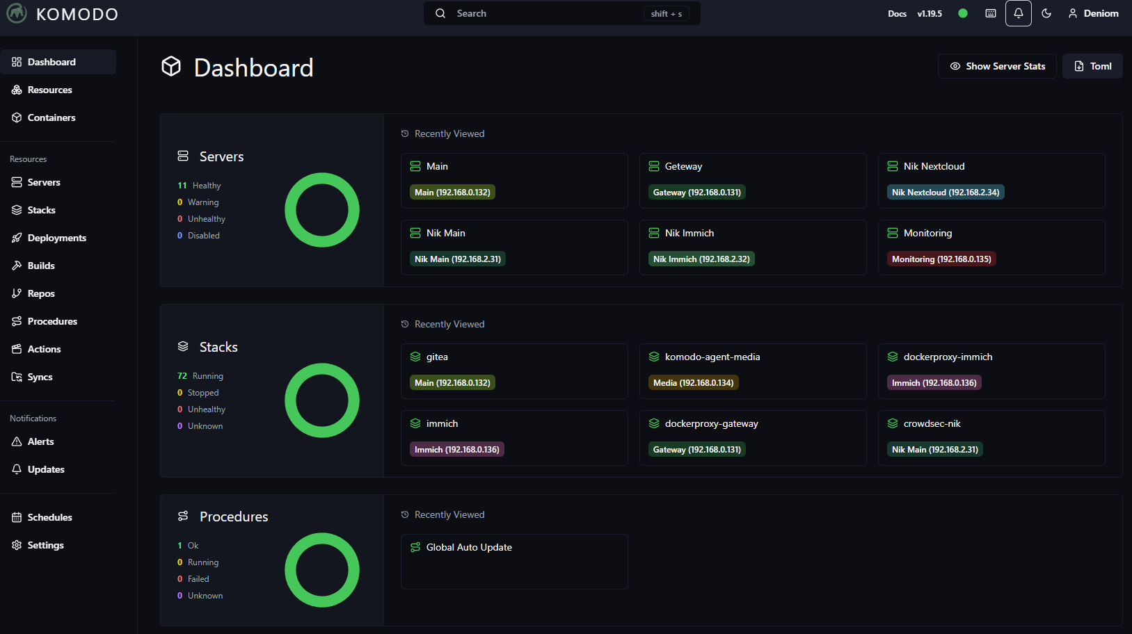Click the Stacks section header icon
Image resolution: width=1132 pixels, height=634 pixels.
pos(183,347)
